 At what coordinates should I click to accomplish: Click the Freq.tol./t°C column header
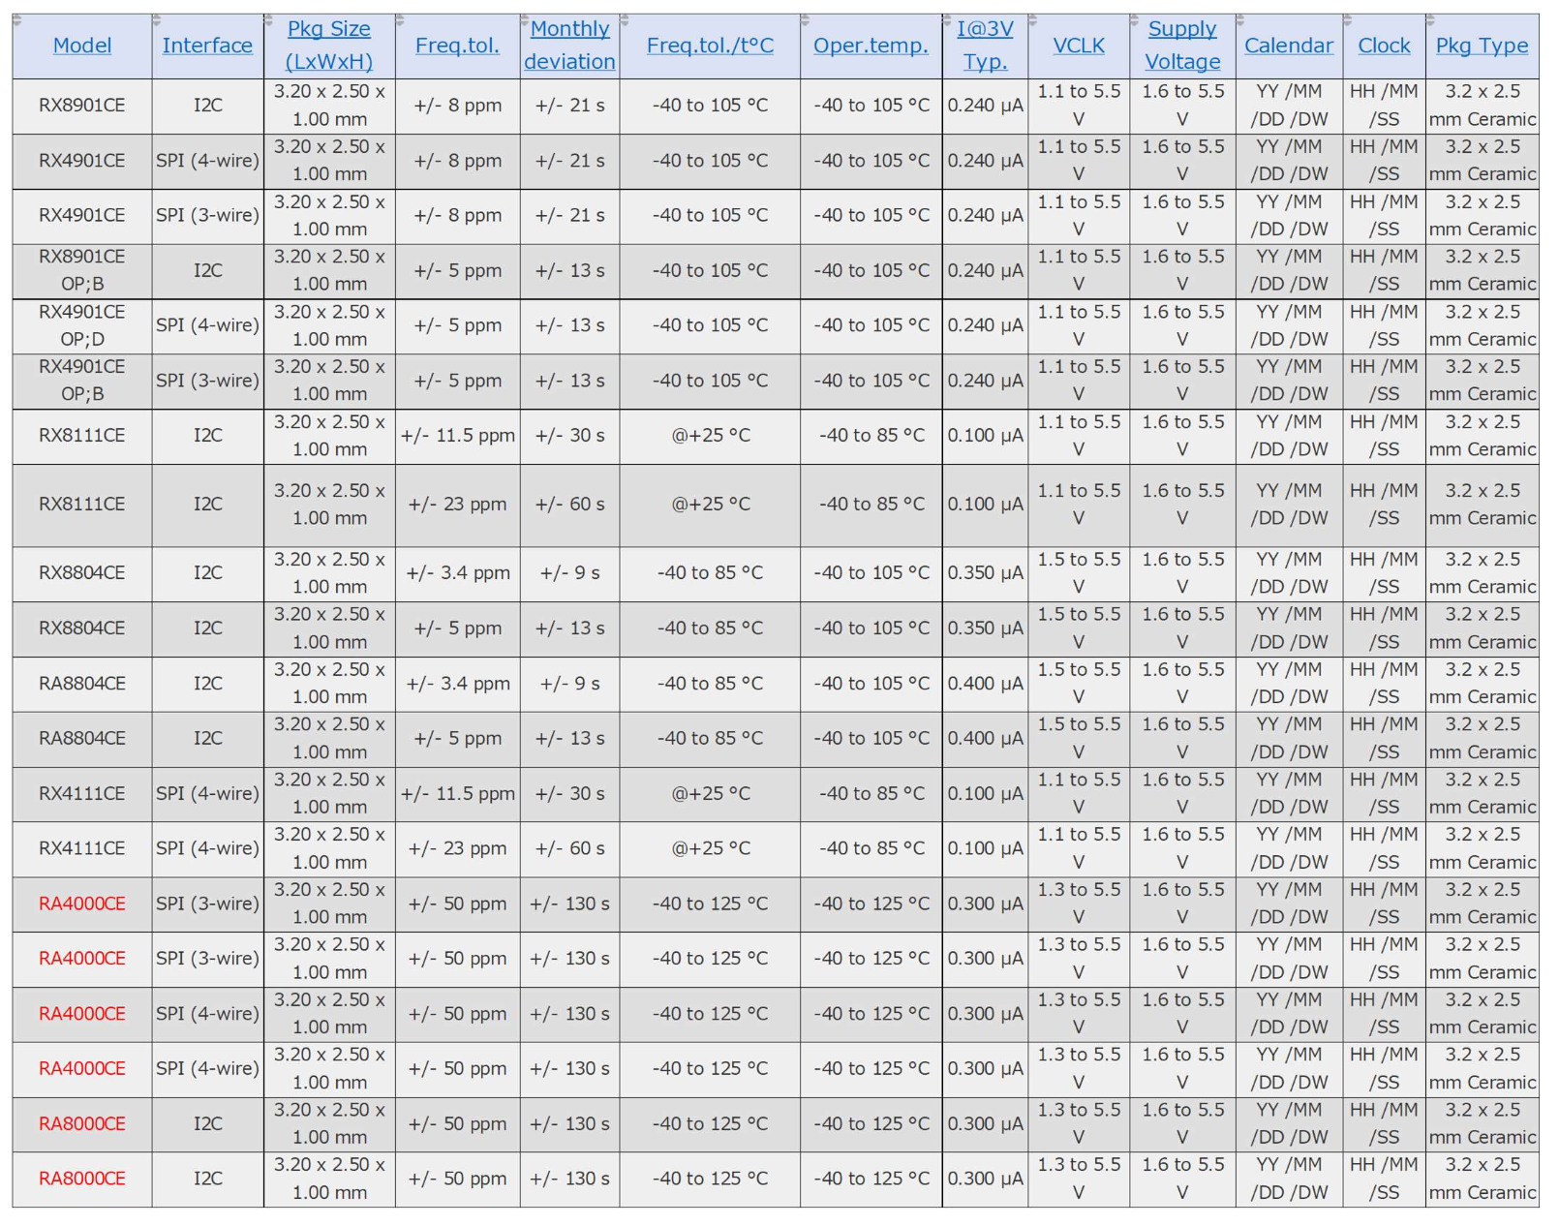[710, 46]
